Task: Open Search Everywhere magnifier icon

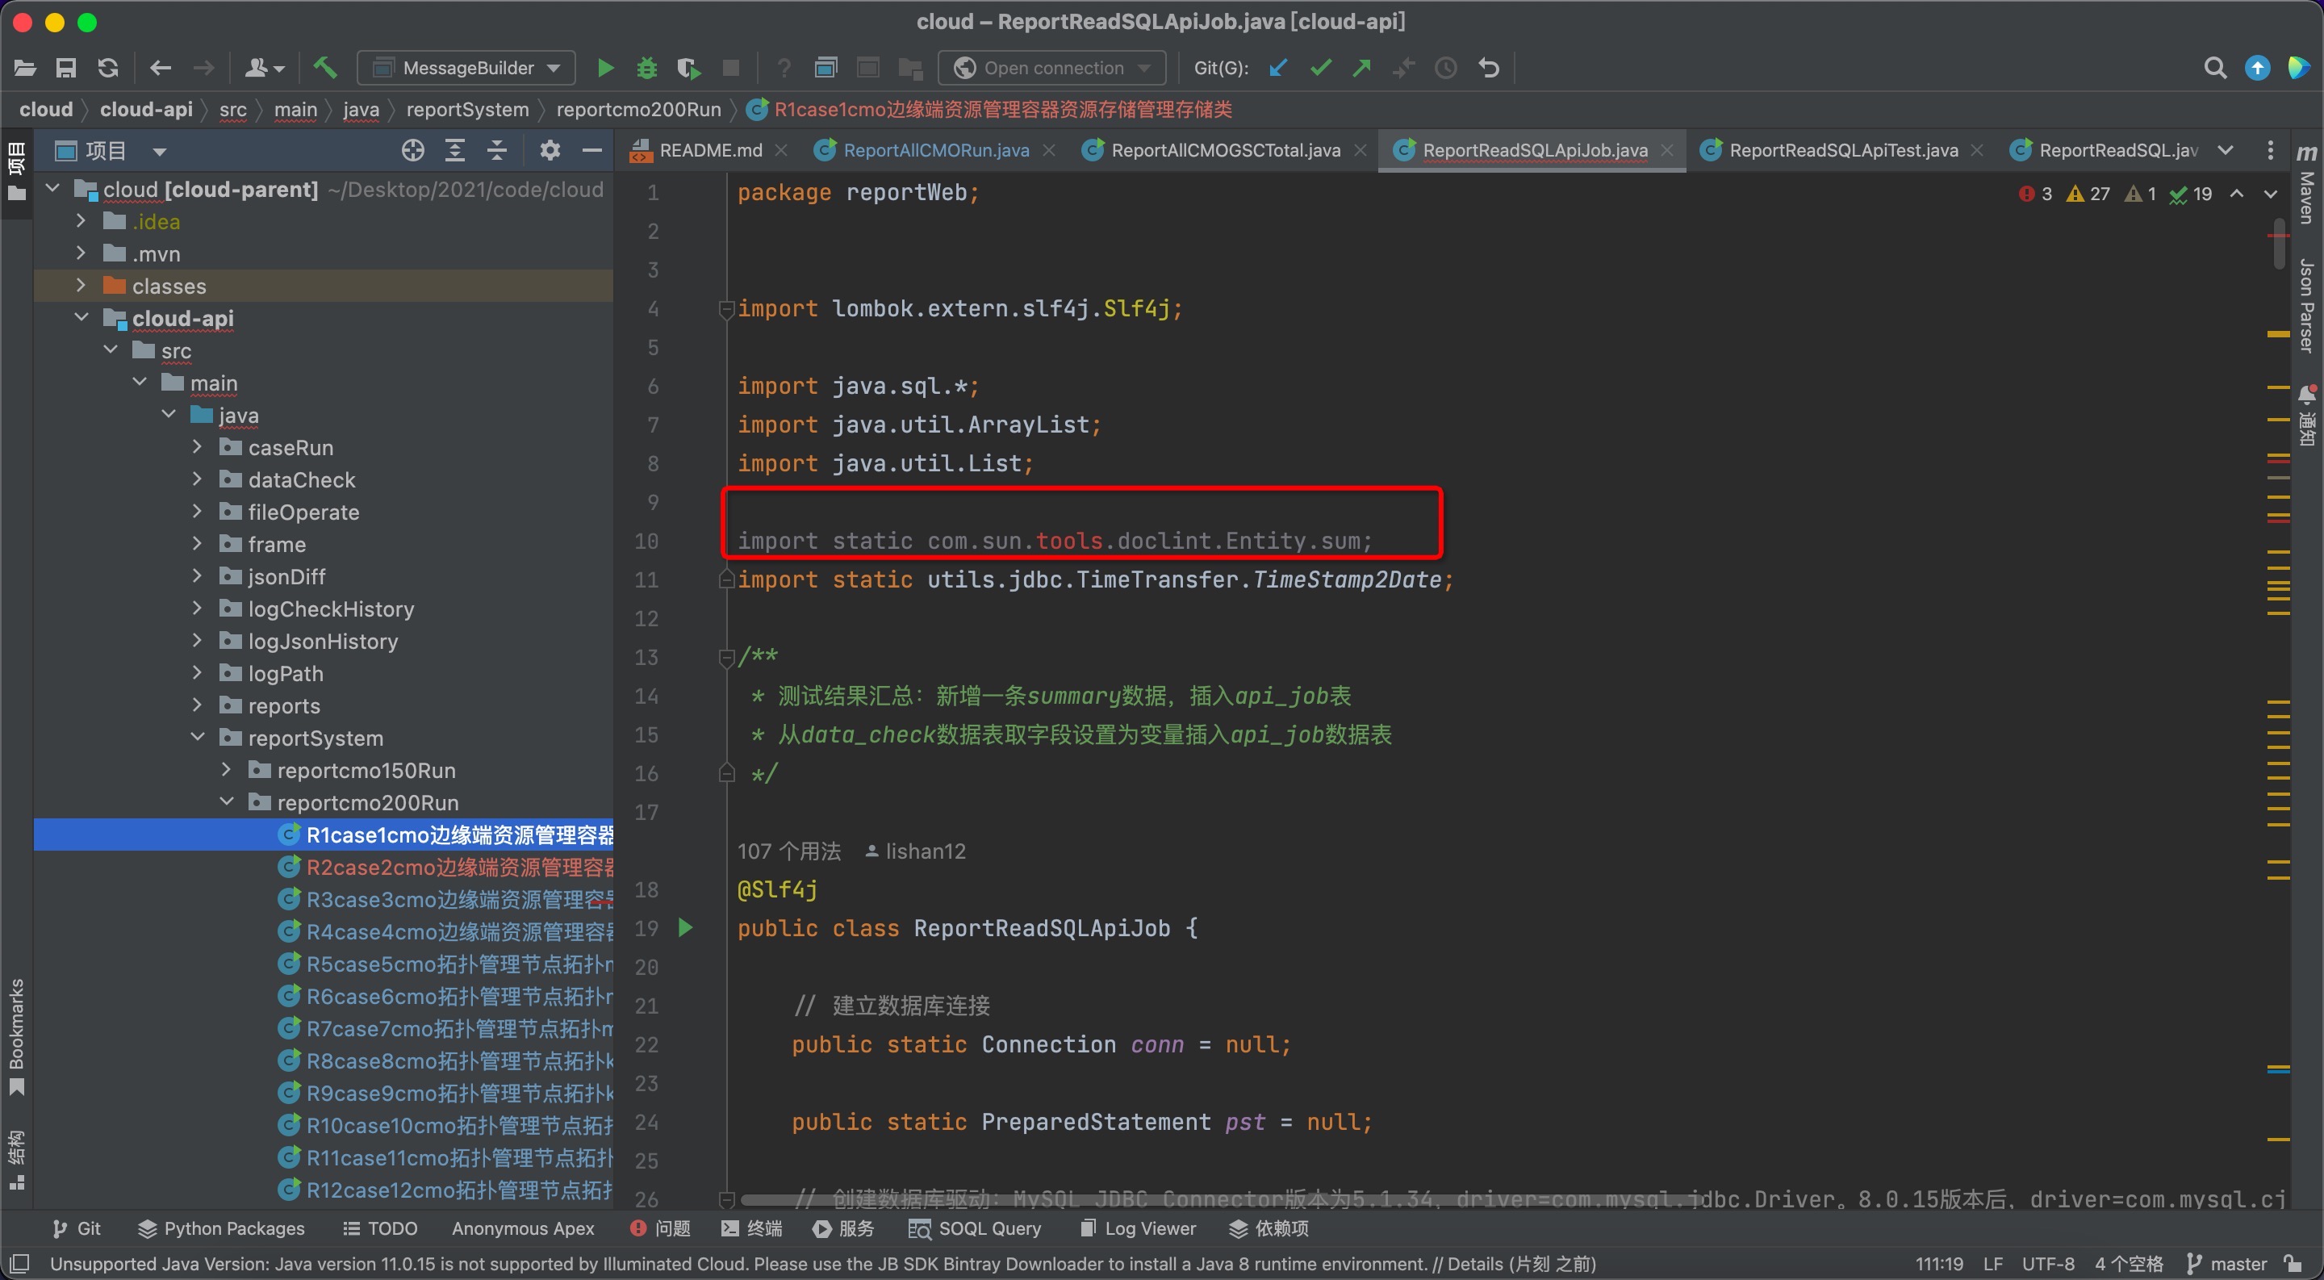Action: 2215,67
